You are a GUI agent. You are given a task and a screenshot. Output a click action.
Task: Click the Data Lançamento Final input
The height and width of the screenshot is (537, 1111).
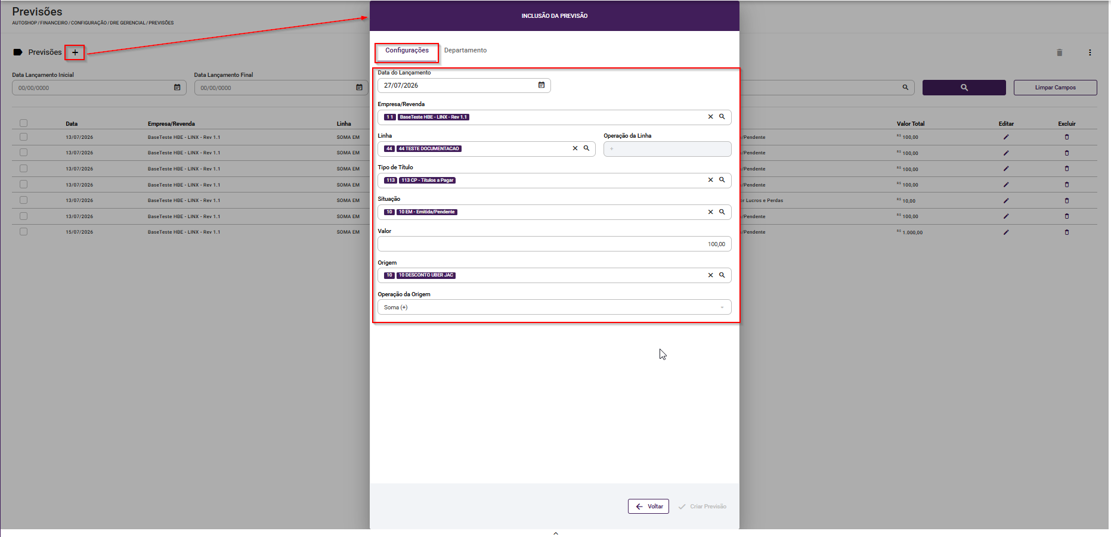coord(281,88)
